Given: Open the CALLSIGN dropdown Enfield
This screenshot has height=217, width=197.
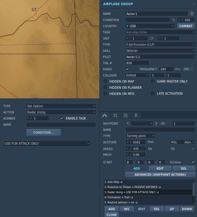Looking at the screenshot, I should tap(137, 75).
